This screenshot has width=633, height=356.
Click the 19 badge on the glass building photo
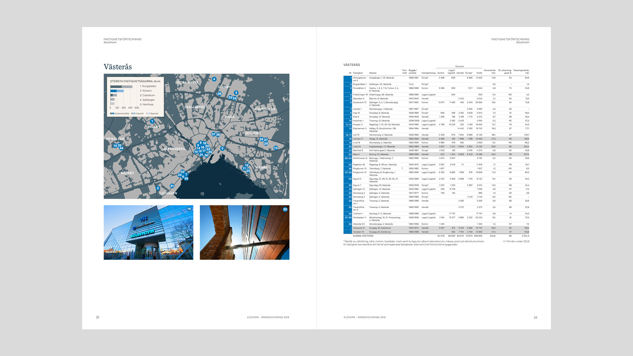(x=189, y=209)
